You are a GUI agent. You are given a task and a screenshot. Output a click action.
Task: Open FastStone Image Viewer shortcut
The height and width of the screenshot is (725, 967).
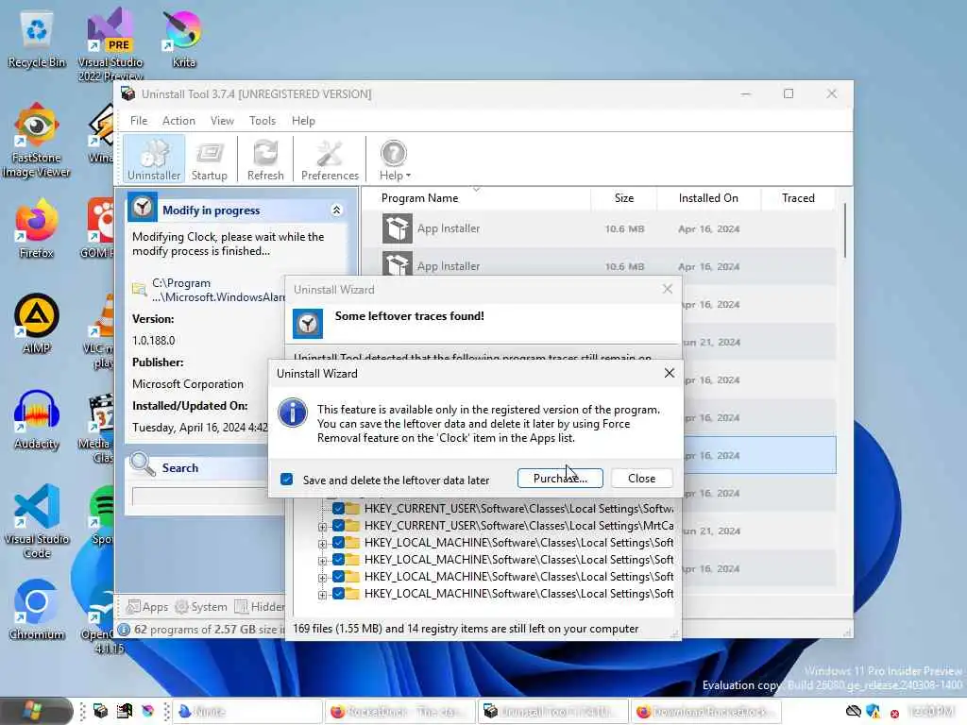pos(37,141)
